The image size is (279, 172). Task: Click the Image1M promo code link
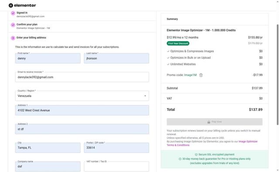point(191,75)
